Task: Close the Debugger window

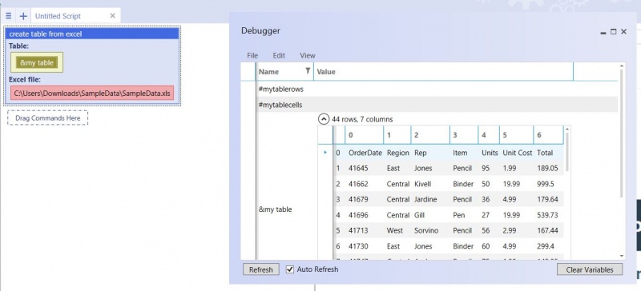Action: pos(623,31)
